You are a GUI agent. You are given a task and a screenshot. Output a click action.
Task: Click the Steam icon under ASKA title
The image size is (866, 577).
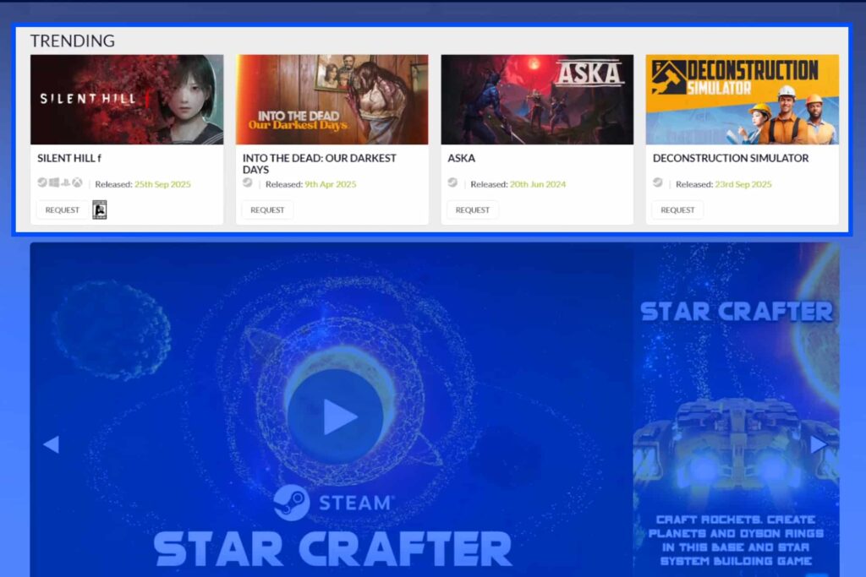(452, 182)
